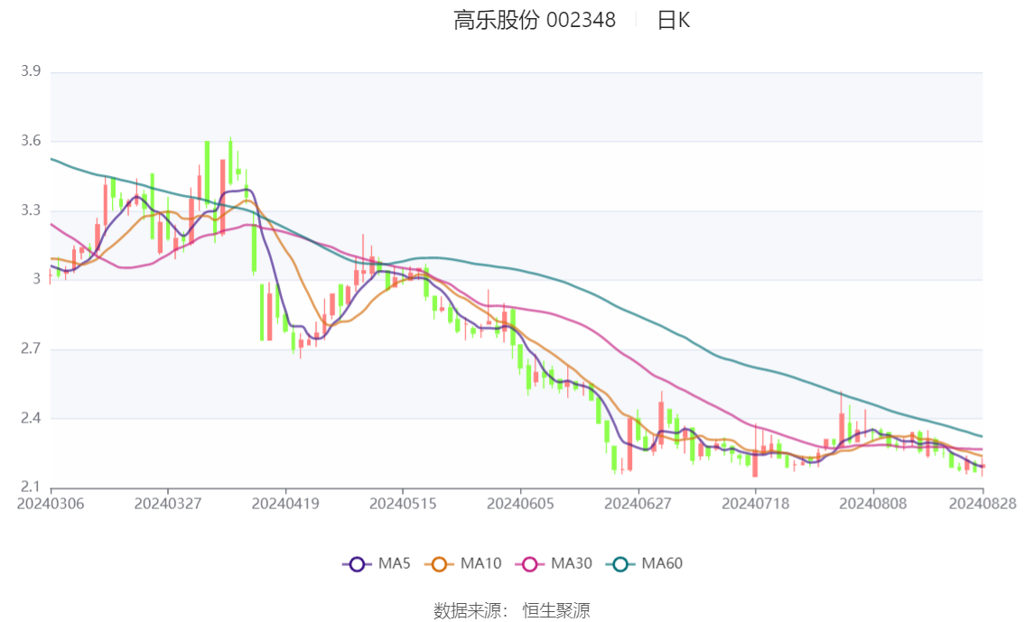The width and height of the screenshot is (1024, 622).
Task: Click the chart title 高乐股份 002348
Action: [x=535, y=20]
